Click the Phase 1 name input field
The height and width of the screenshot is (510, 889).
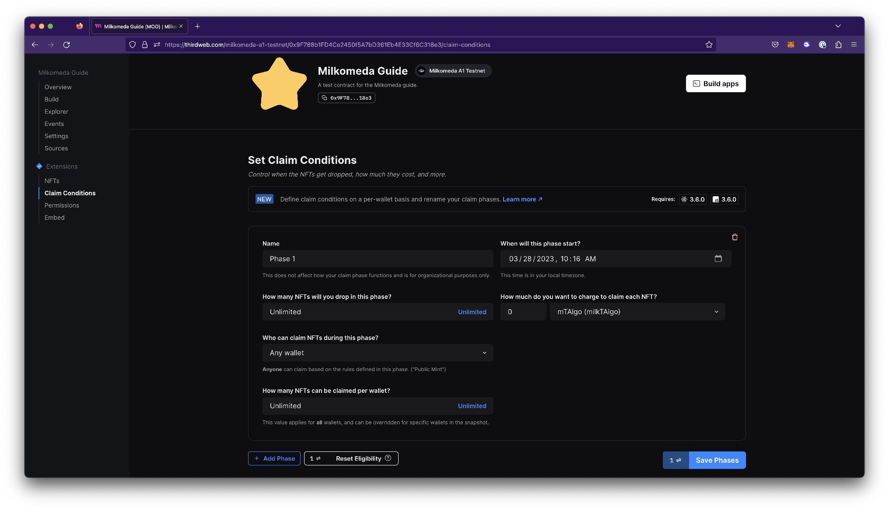[x=378, y=259]
